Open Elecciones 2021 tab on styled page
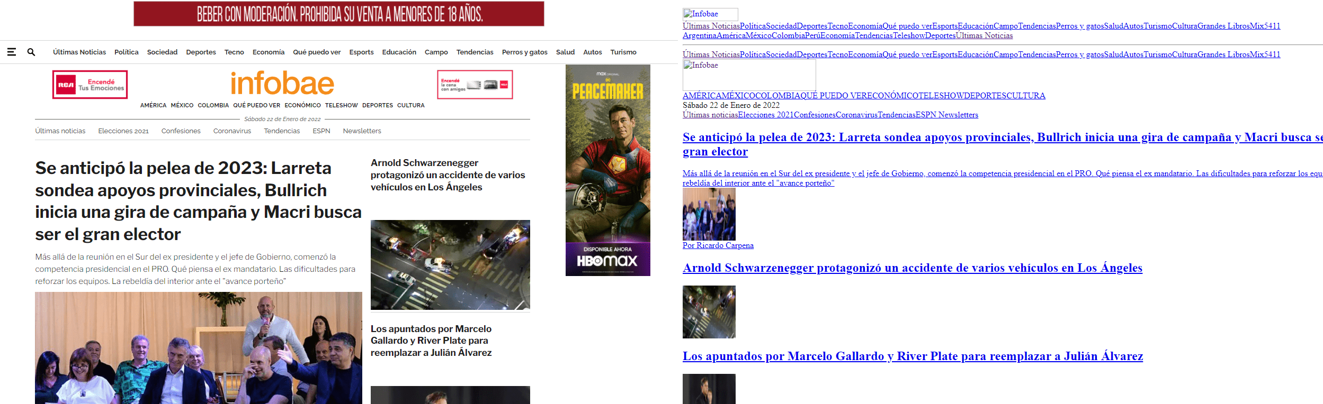 [123, 131]
